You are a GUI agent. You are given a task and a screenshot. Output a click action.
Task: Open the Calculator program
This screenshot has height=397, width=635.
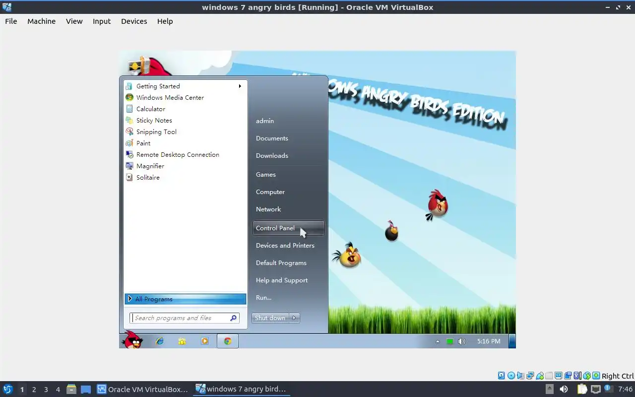click(x=185, y=109)
